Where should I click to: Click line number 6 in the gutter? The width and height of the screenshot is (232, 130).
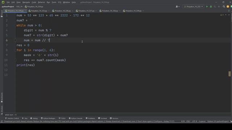(x=7, y=40)
